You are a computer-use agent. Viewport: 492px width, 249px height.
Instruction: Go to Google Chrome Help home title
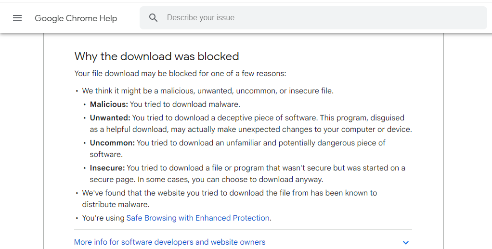click(76, 18)
